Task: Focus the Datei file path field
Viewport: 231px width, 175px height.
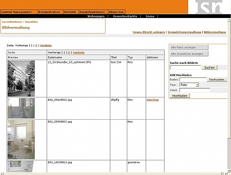Action: 193,79
